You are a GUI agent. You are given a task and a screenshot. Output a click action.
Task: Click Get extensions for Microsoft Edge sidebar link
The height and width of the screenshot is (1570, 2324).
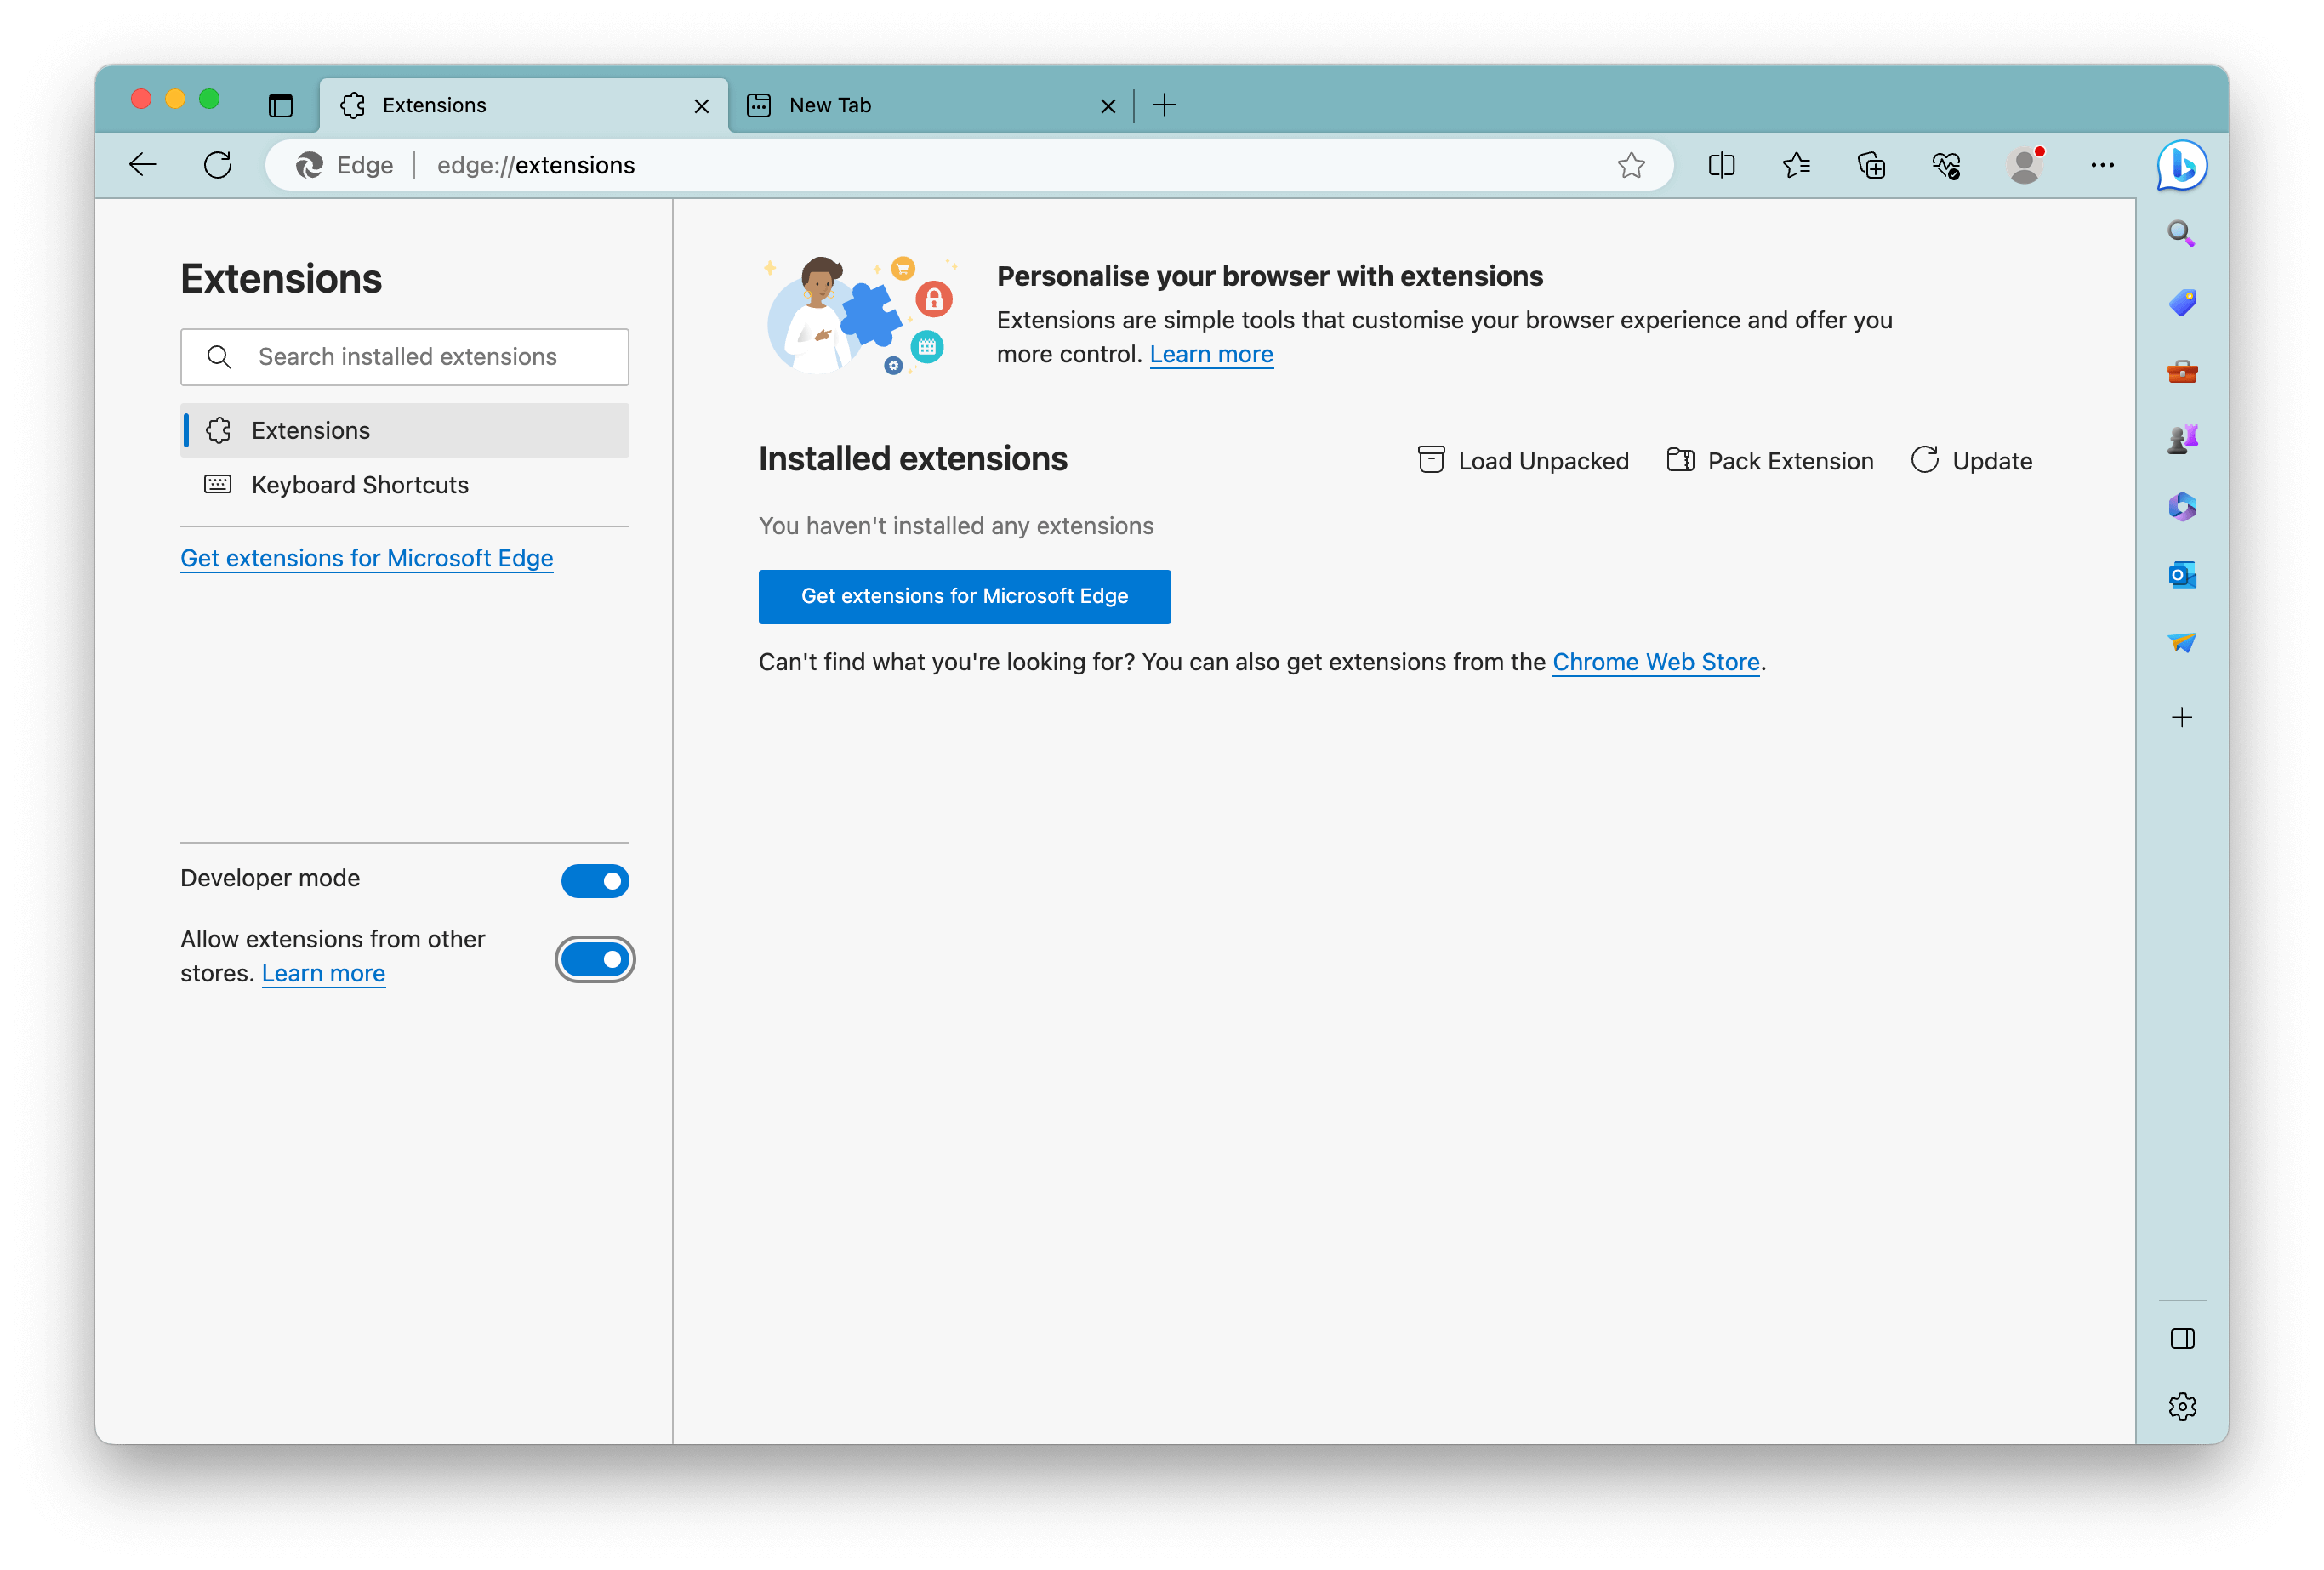[x=367, y=559]
